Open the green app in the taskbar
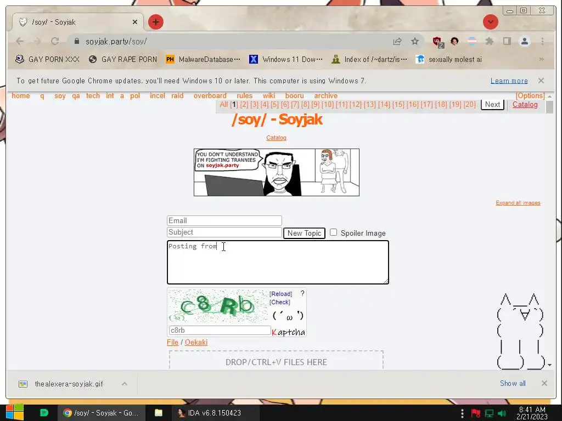The width and height of the screenshot is (562, 421). point(44,413)
